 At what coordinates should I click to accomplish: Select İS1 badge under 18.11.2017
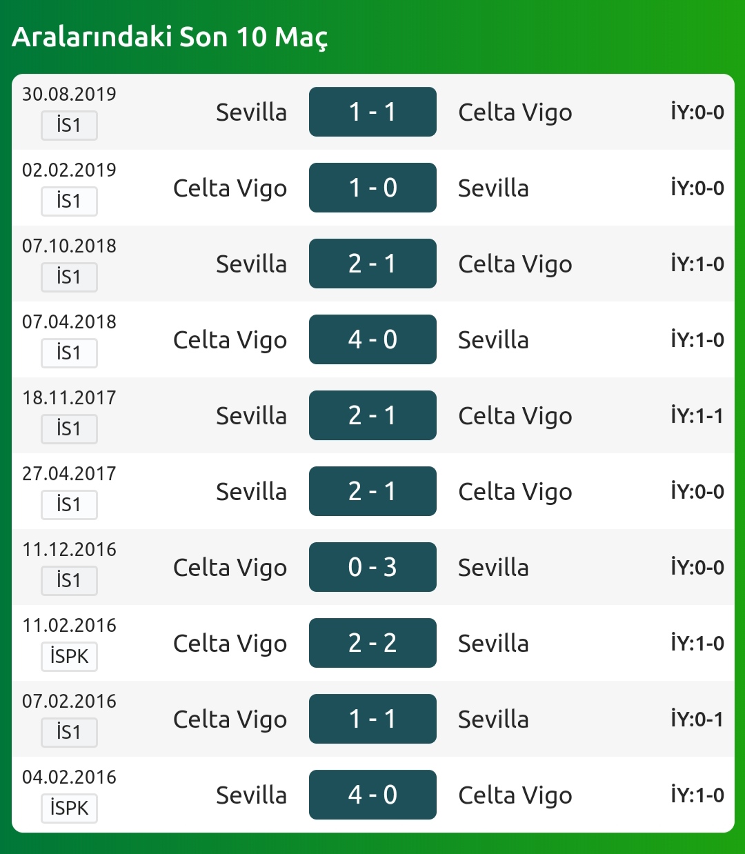click(x=69, y=429)
